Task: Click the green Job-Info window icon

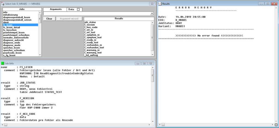Action: click(3, 63)
